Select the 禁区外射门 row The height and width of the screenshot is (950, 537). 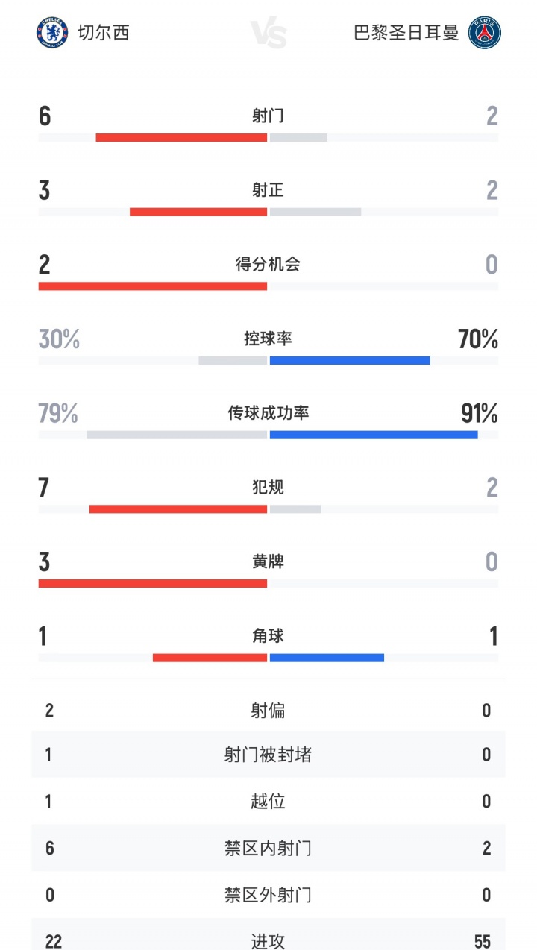(x=268, y=894)
